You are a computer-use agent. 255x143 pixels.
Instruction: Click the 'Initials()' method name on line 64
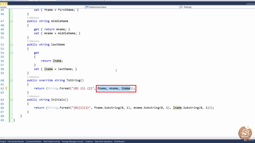pos(60,100)
